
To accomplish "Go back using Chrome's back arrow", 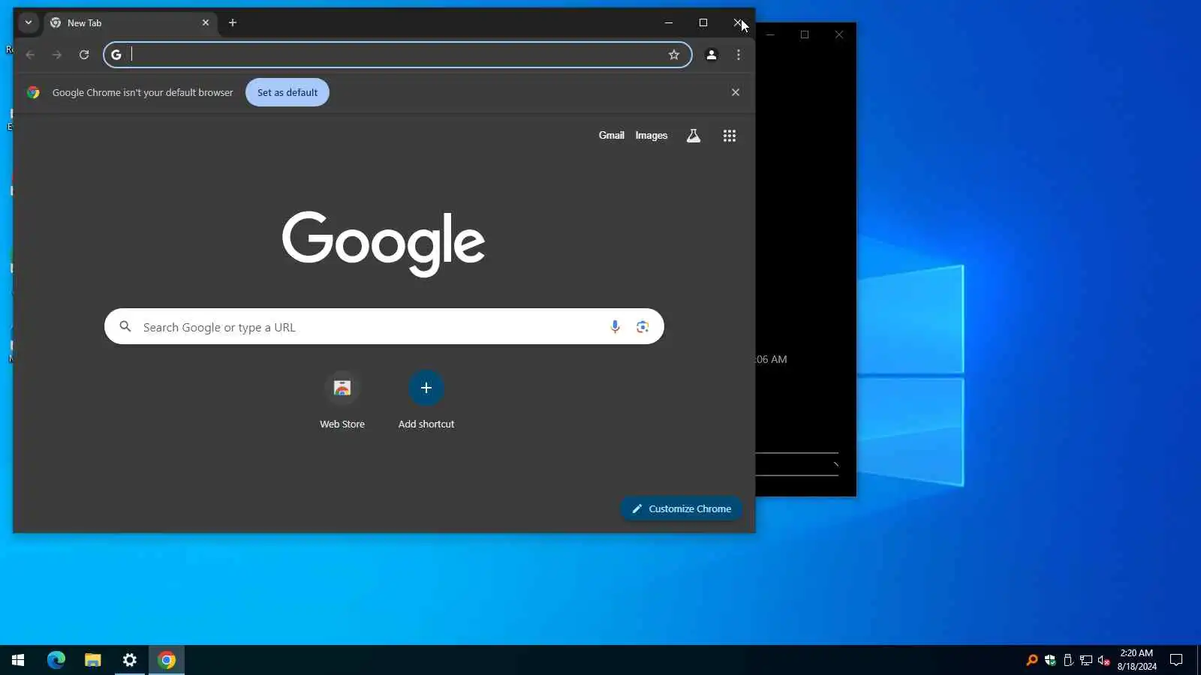I will [x=30, y=55].
